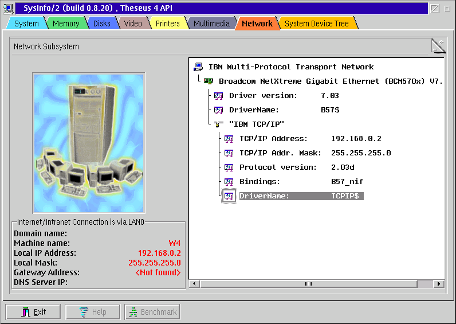Click the scroll left arrow of tree scrollbar
Image resolution: width=456 pixels, height=324 pixels.
coord(195,284)
